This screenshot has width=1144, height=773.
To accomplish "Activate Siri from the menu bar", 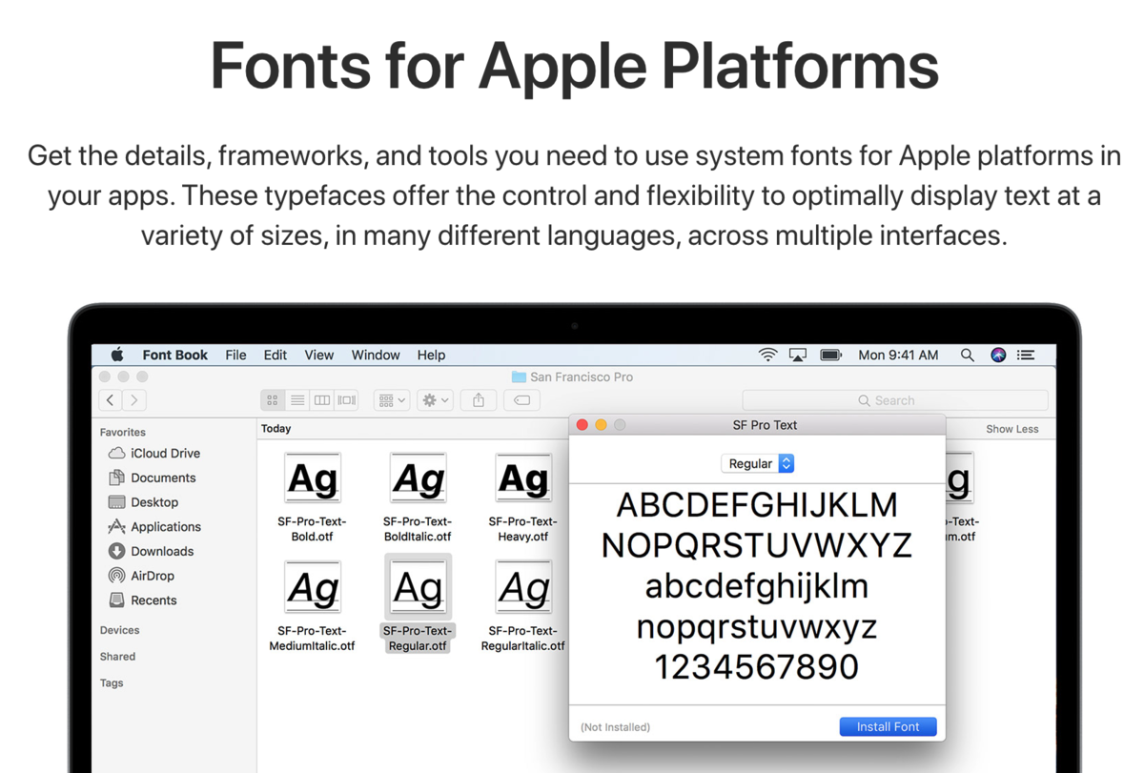I will (998, 355).
